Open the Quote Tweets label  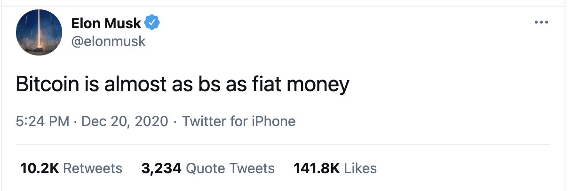[230, 168]
